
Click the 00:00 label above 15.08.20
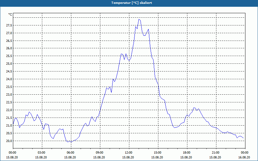point(12,153)
